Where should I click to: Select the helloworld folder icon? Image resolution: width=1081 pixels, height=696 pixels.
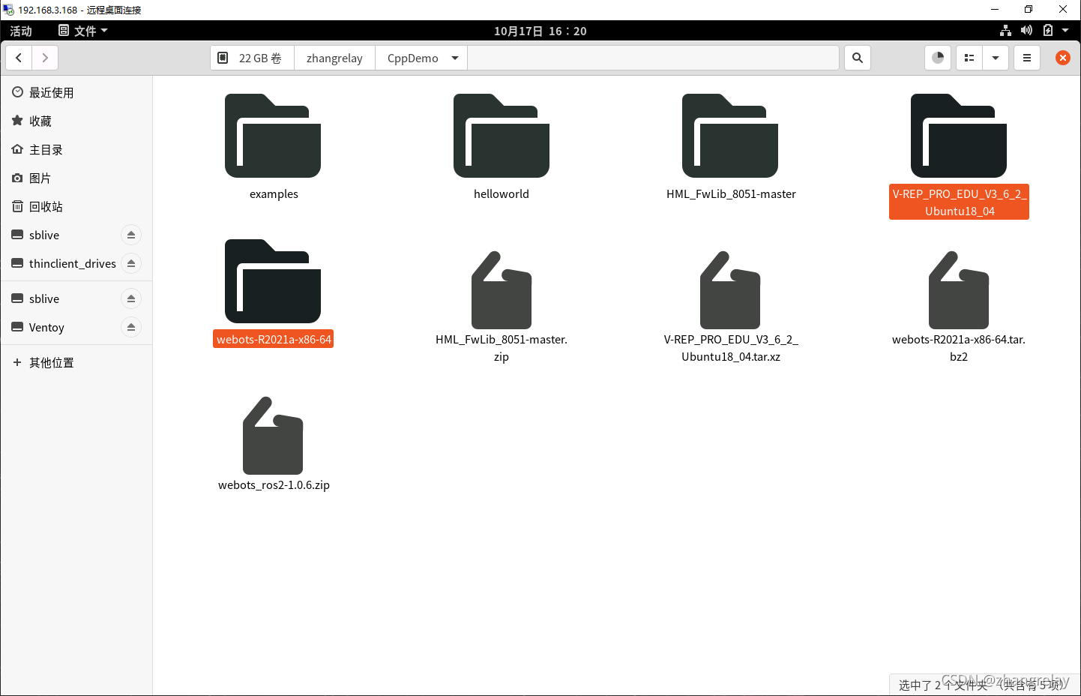[502, 136]
